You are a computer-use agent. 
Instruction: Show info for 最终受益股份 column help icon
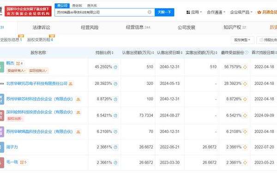tap(247, 53)
